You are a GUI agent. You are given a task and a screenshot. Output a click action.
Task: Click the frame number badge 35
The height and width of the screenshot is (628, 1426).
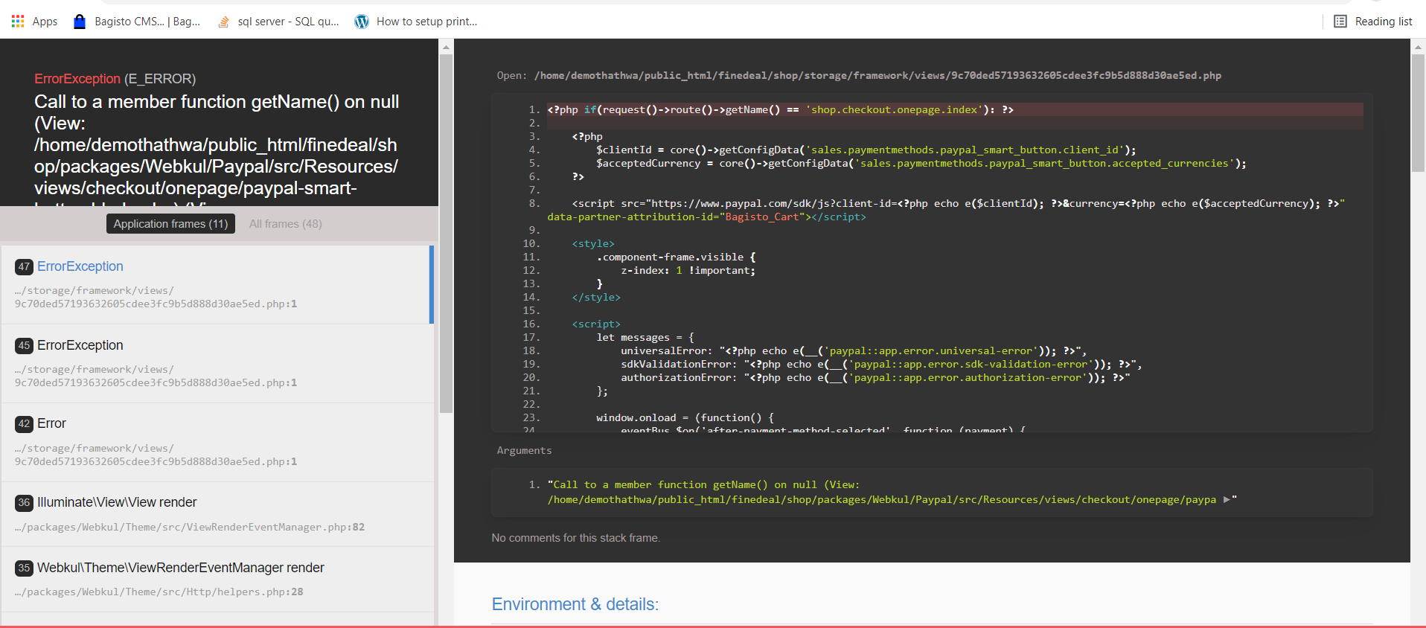tap(24, 568)
